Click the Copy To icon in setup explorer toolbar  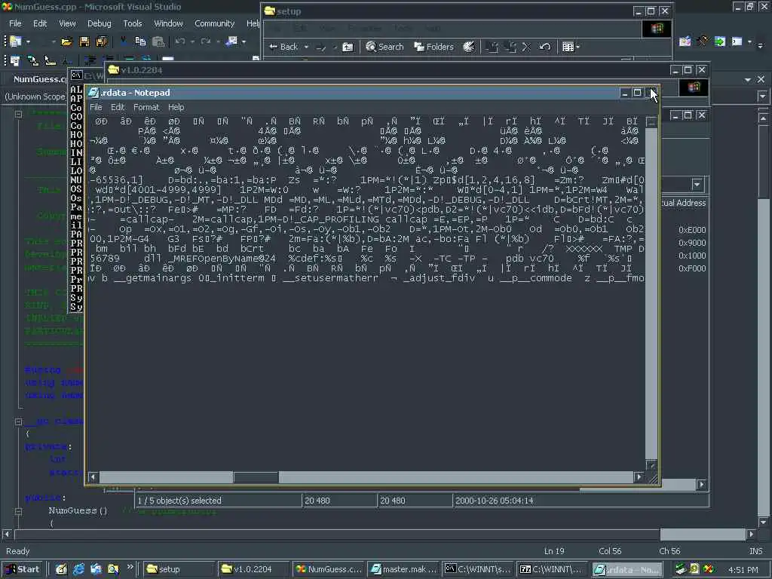pyautogui.click(x=510, y=47)
